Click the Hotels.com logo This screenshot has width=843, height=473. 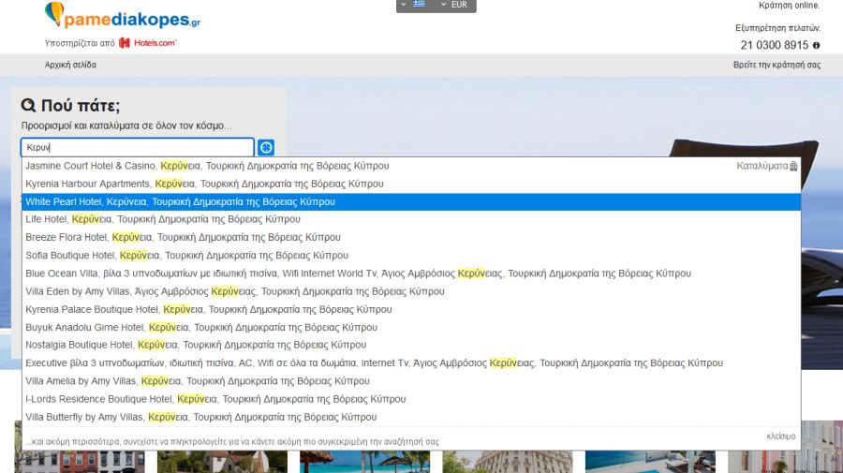(x=147, y=43)
